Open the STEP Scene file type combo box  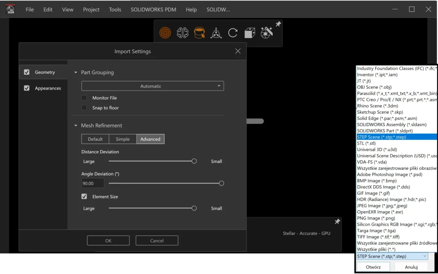click(x=392, y=256)
